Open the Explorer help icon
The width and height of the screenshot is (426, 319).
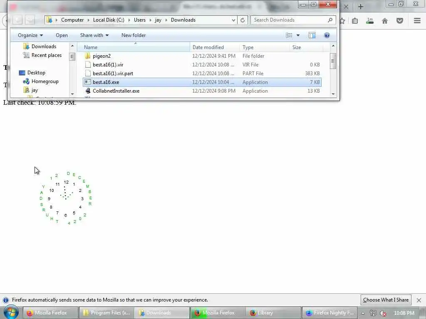click(327, 35)
